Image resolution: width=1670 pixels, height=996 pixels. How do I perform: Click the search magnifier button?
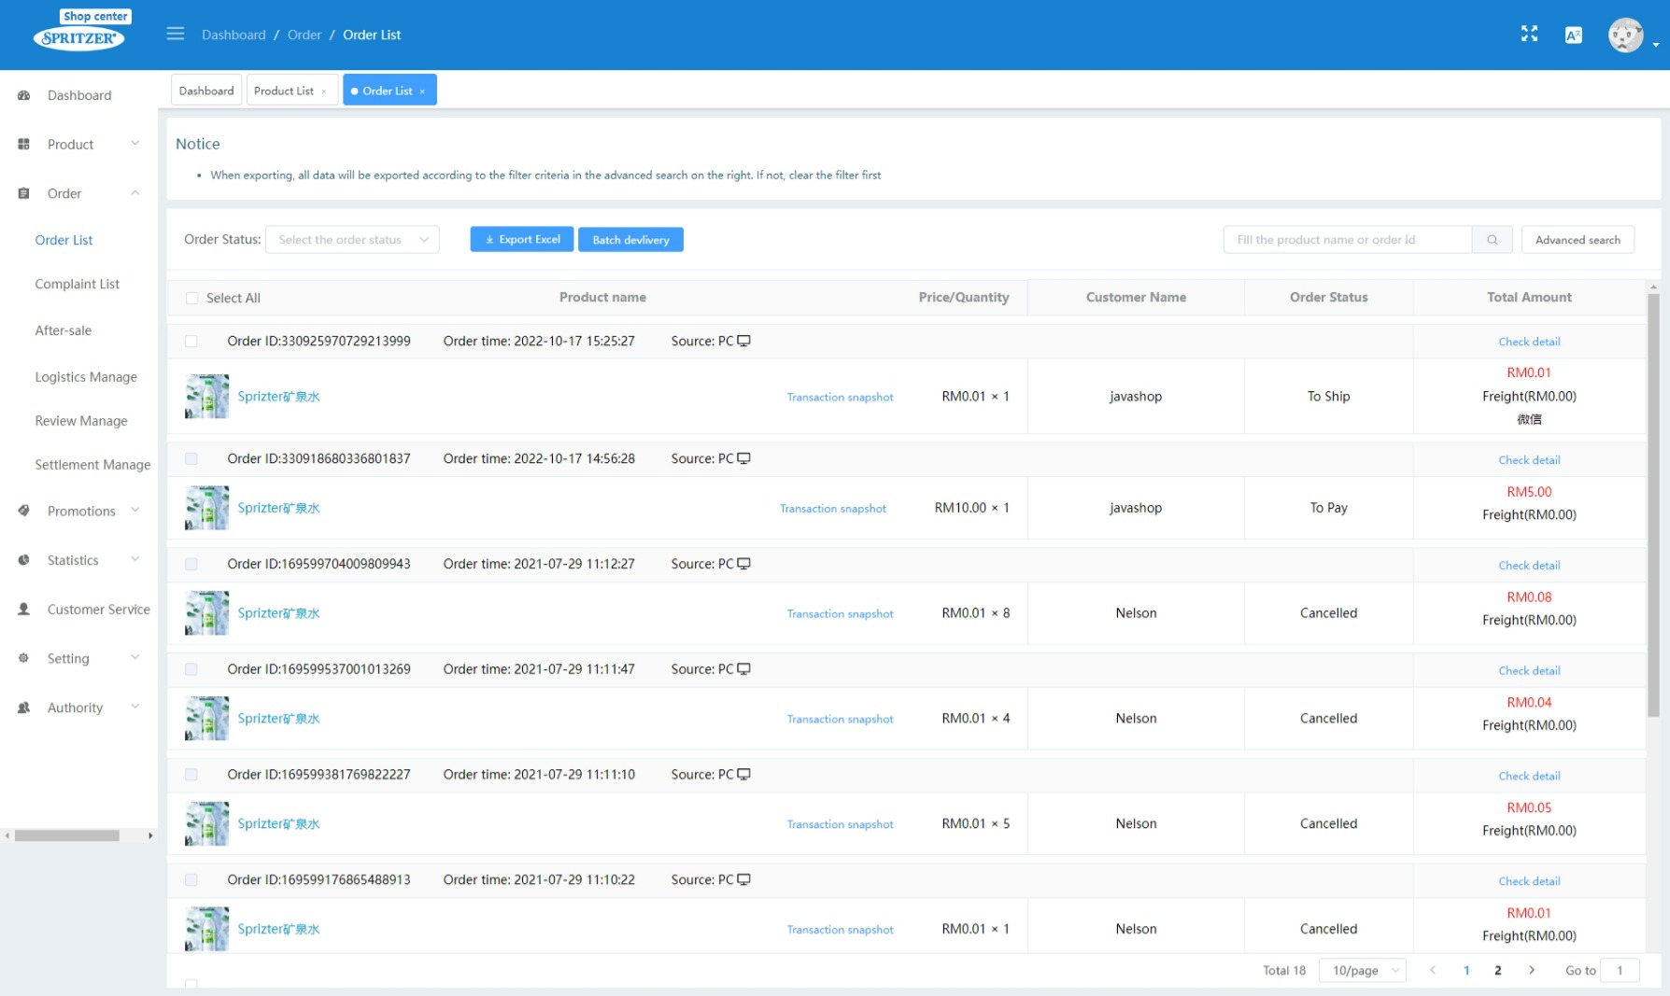(x=1493, y=240)
